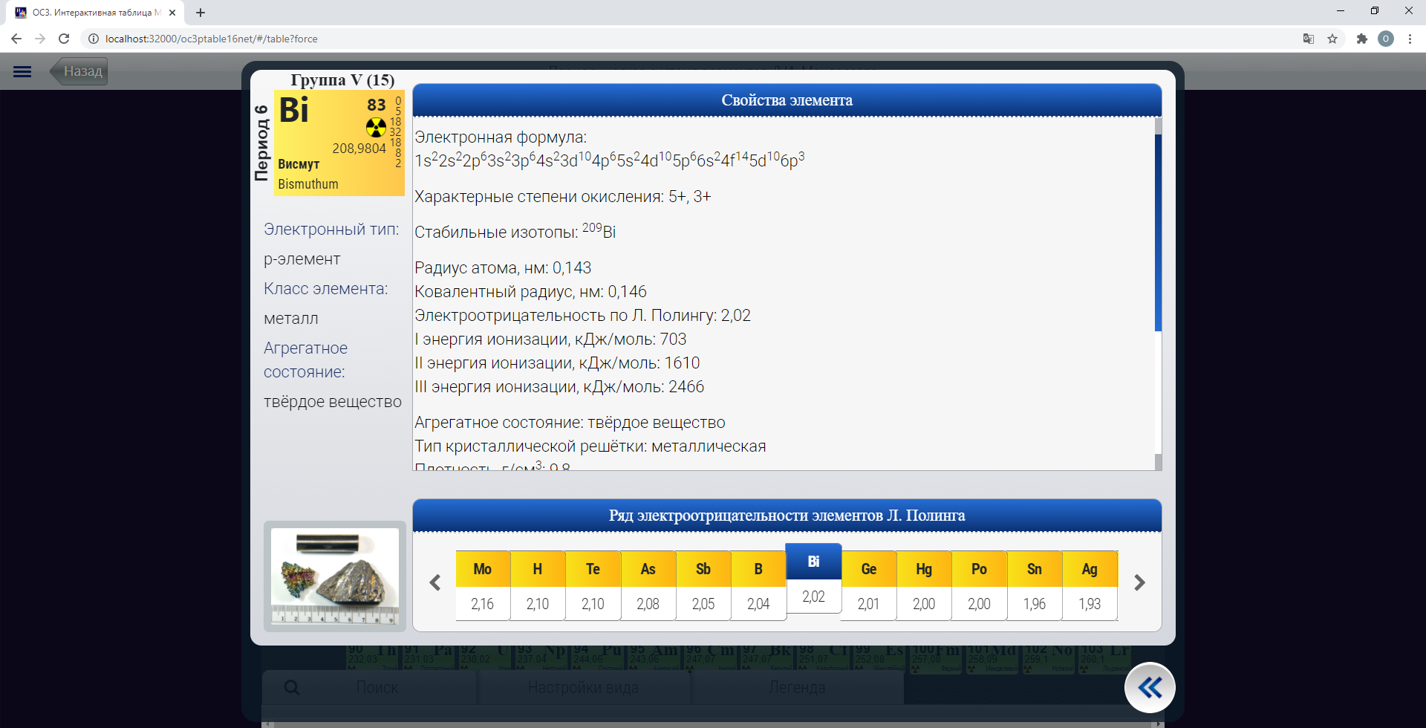This screenshot has height=728, width=1426.
Task: Open a new browser tab
Action: (x=201, y=13)
